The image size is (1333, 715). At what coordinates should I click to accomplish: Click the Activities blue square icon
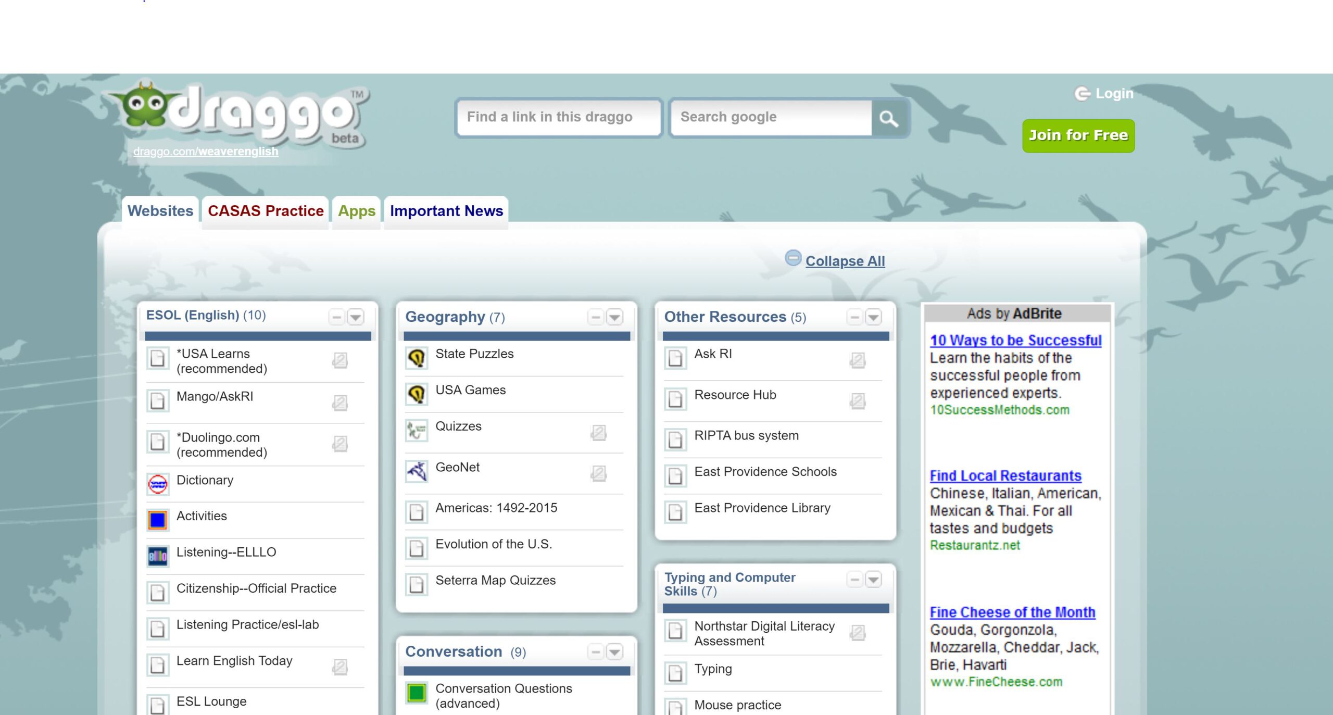158,520
